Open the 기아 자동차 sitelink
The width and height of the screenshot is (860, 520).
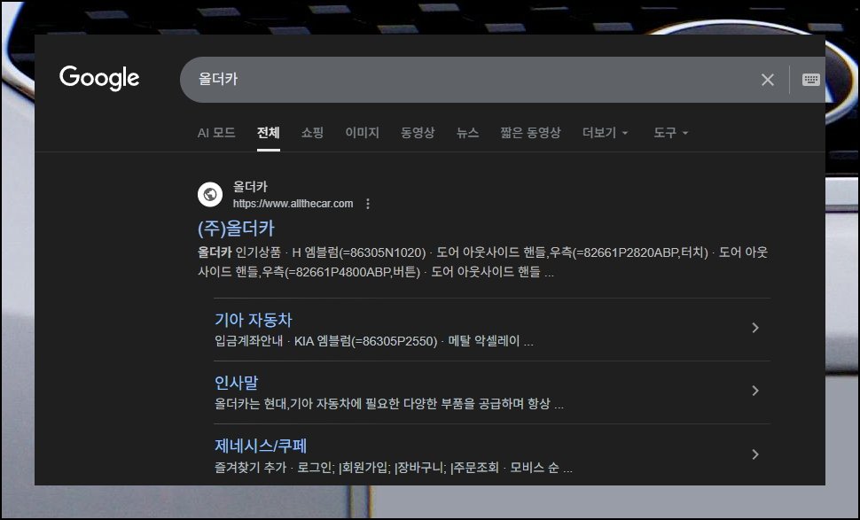[x=253, y=320]
